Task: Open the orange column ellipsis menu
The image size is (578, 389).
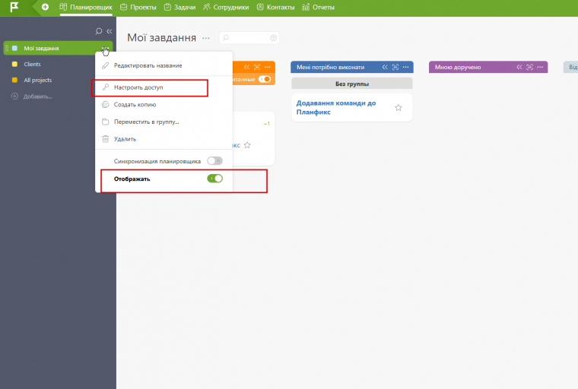Action: [x=268, y=67]
